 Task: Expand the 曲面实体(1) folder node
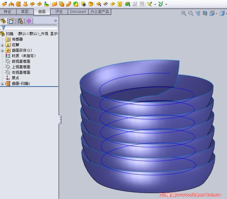point(2,51)
